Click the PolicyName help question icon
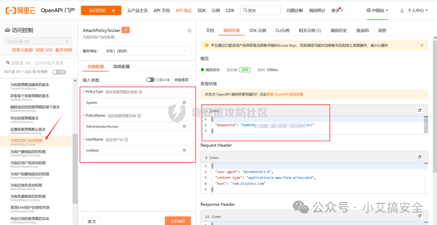The image size is (437, 225). pyautogui.click(x=139, y=116)
